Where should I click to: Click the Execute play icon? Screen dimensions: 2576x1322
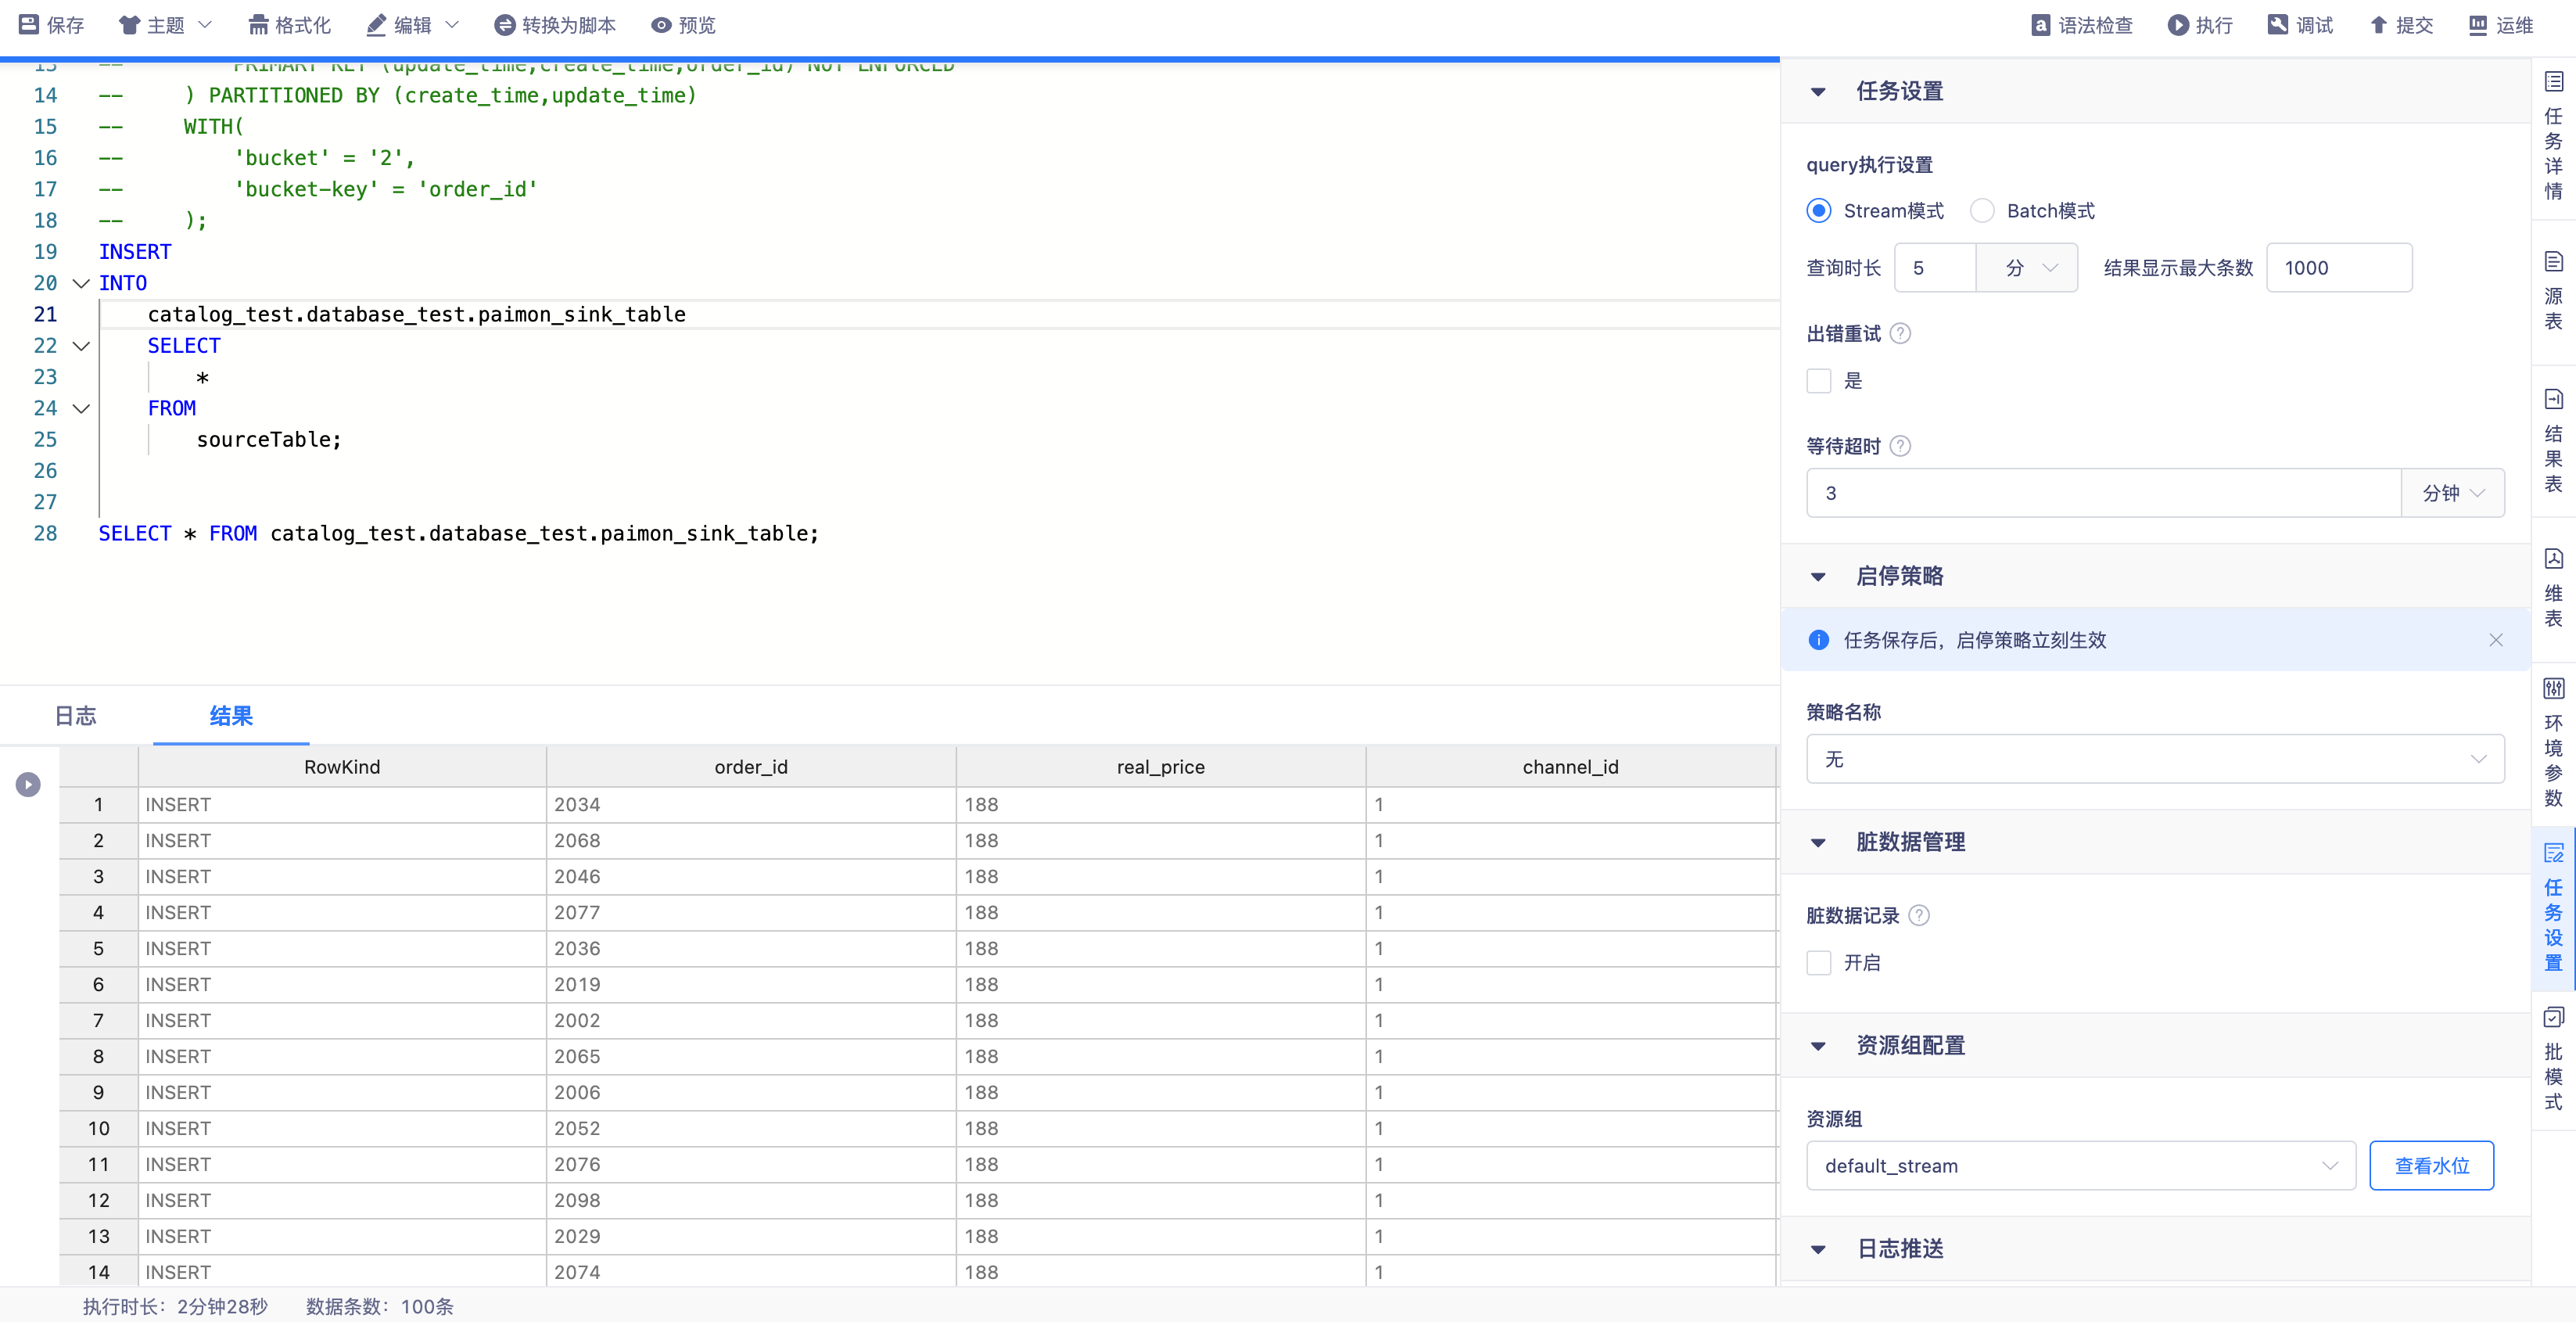click(x=2178, y=25)
